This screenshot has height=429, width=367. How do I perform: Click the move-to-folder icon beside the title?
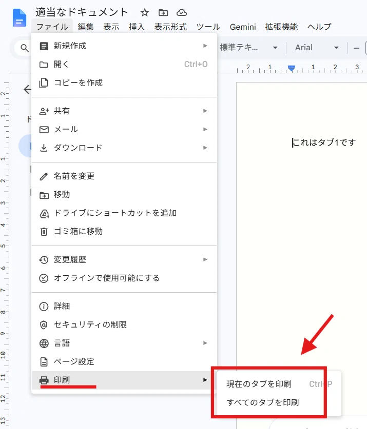[163, 12]
